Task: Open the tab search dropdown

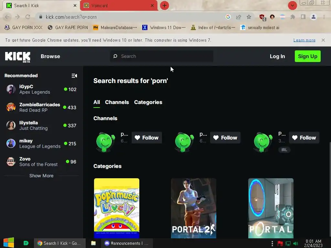Action: click(x=292, y=5)
